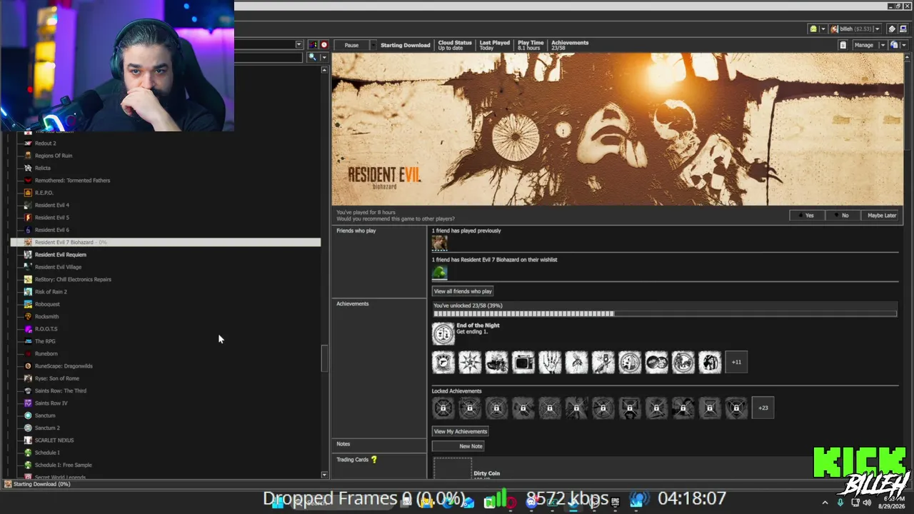Expand the Manage dropdown arrow
This screenshot has width=914, height=514.
coord(882,45)
